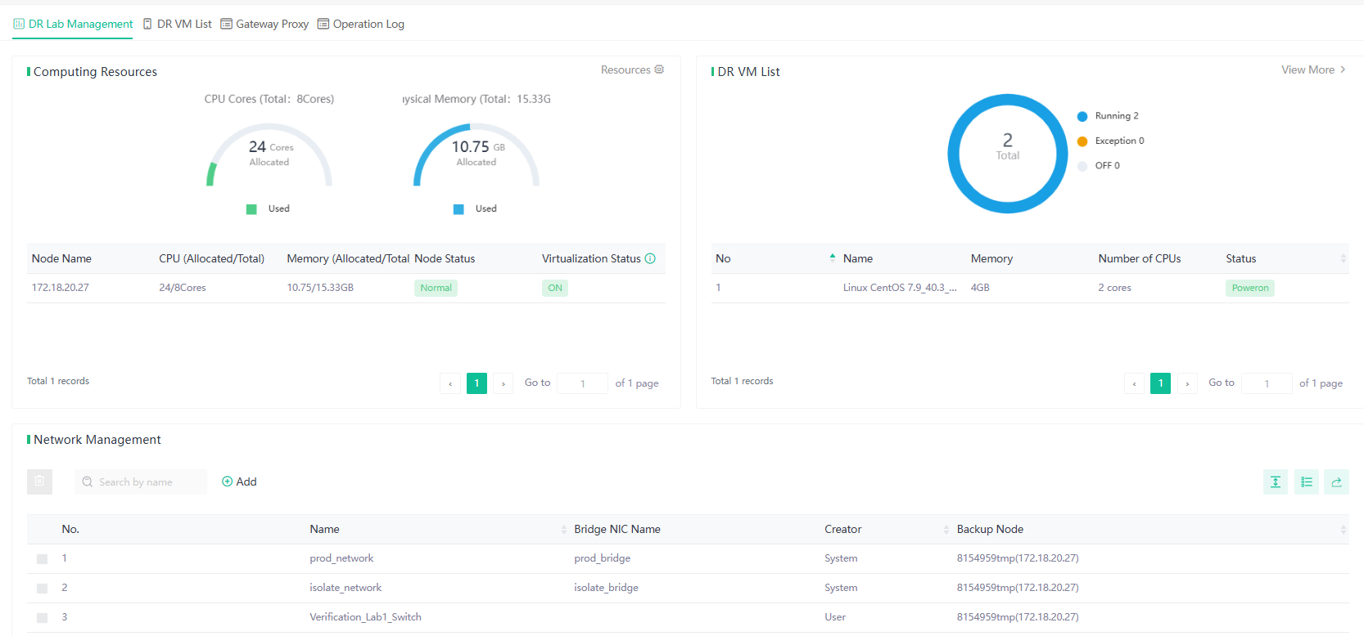1364x636 pixels.
Task: Click the trash delete icon in Network Management
Action: (x=39, y=481)
